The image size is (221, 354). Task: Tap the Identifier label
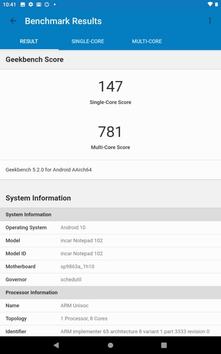click(x=16, y=332)
